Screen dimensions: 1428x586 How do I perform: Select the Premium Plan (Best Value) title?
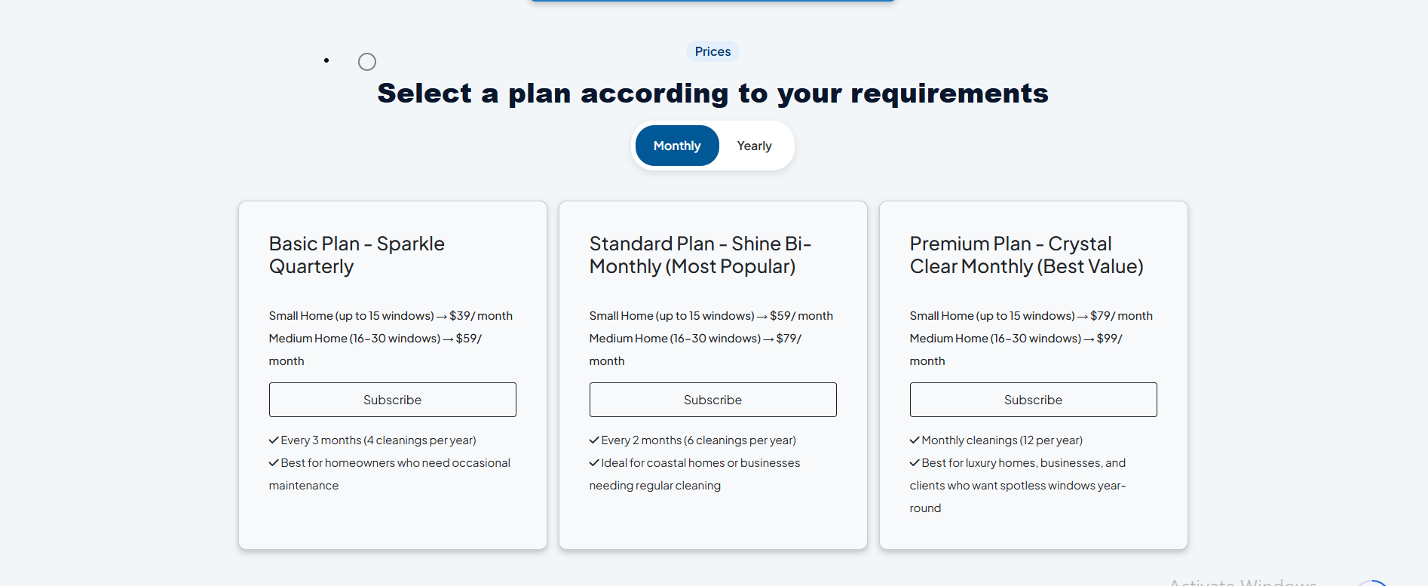1026,255
